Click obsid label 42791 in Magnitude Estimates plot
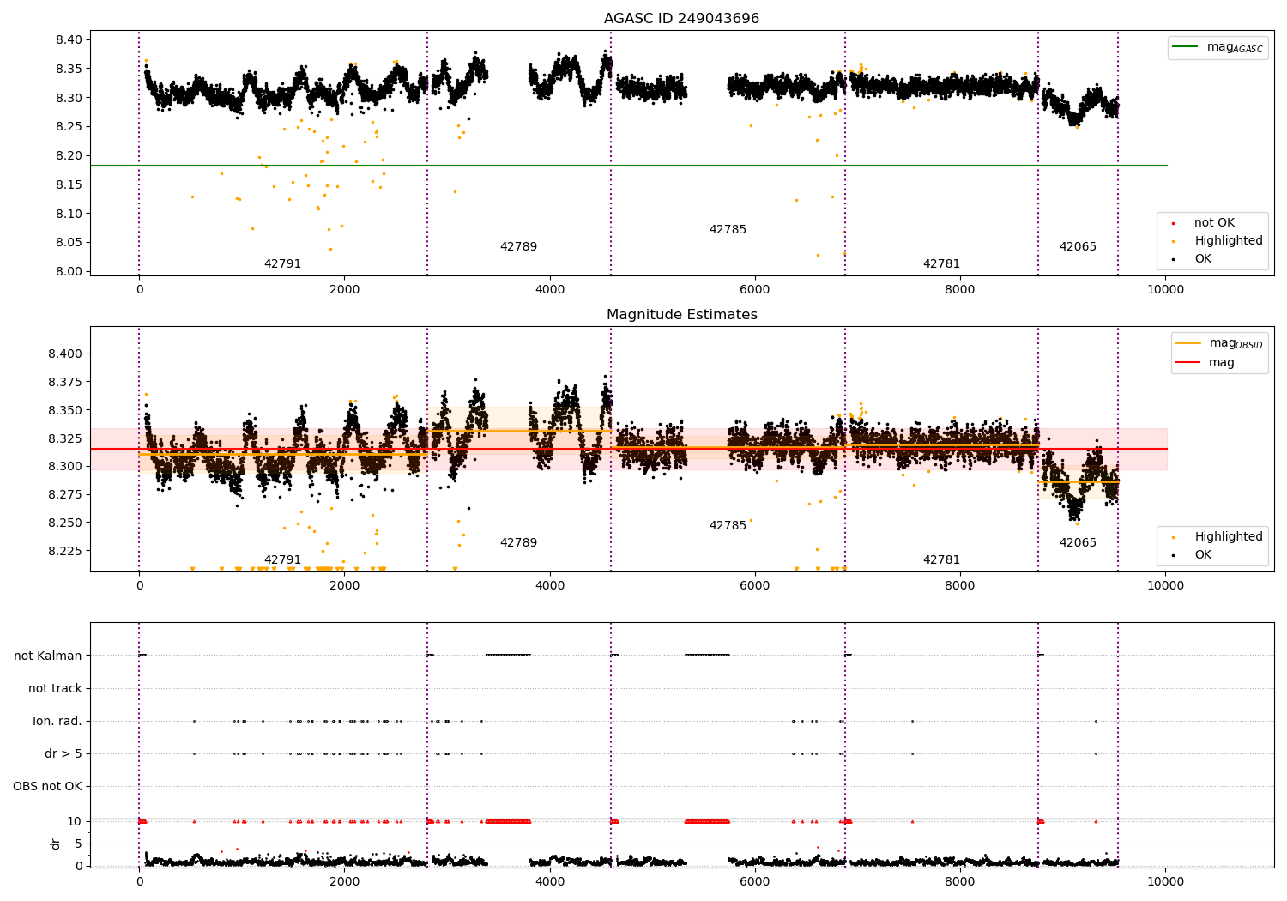Screen dimensions: 1287x901 (x=282, y=560)
